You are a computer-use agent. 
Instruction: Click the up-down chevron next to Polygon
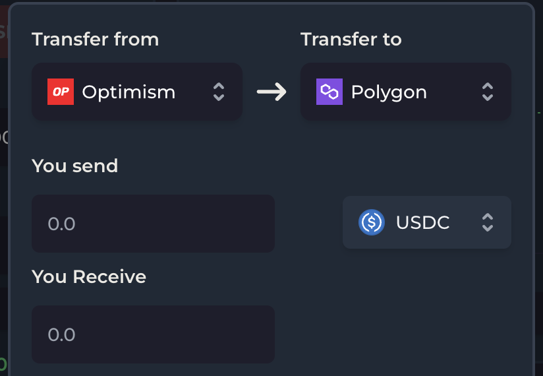point(488,92)
